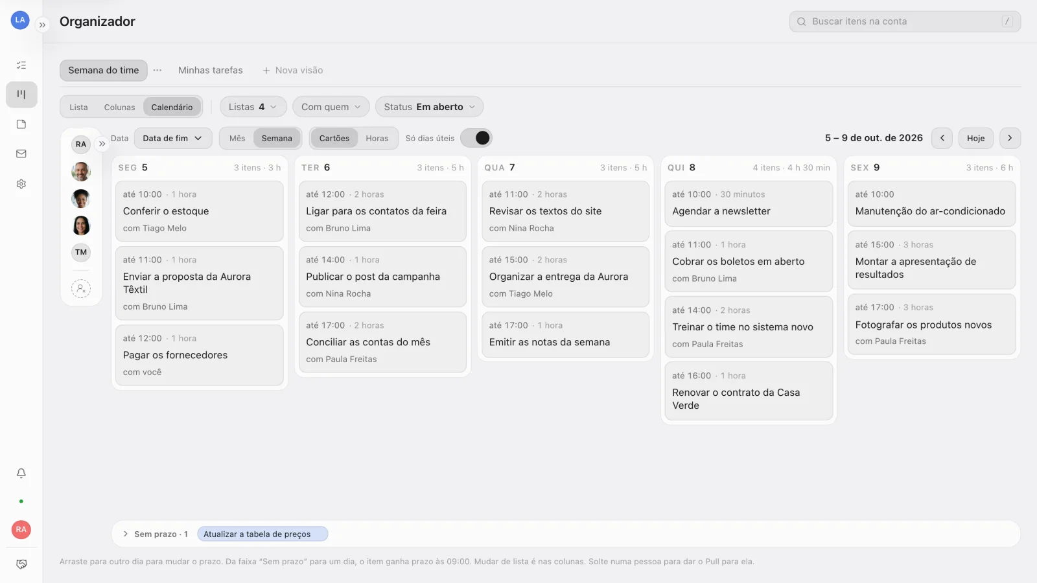The width and height of the screenshot is (1037, 583).
Task: Expand the Sem prazo row
Action: [126, 534]
